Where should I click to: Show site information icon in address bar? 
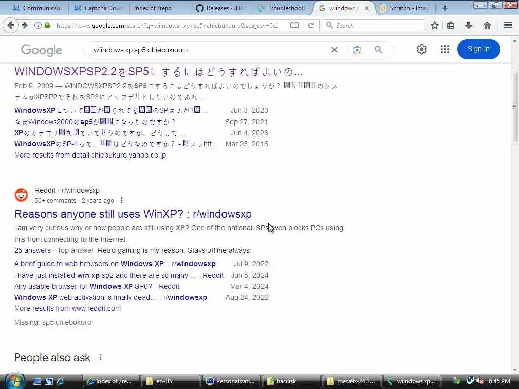[38, 25]
